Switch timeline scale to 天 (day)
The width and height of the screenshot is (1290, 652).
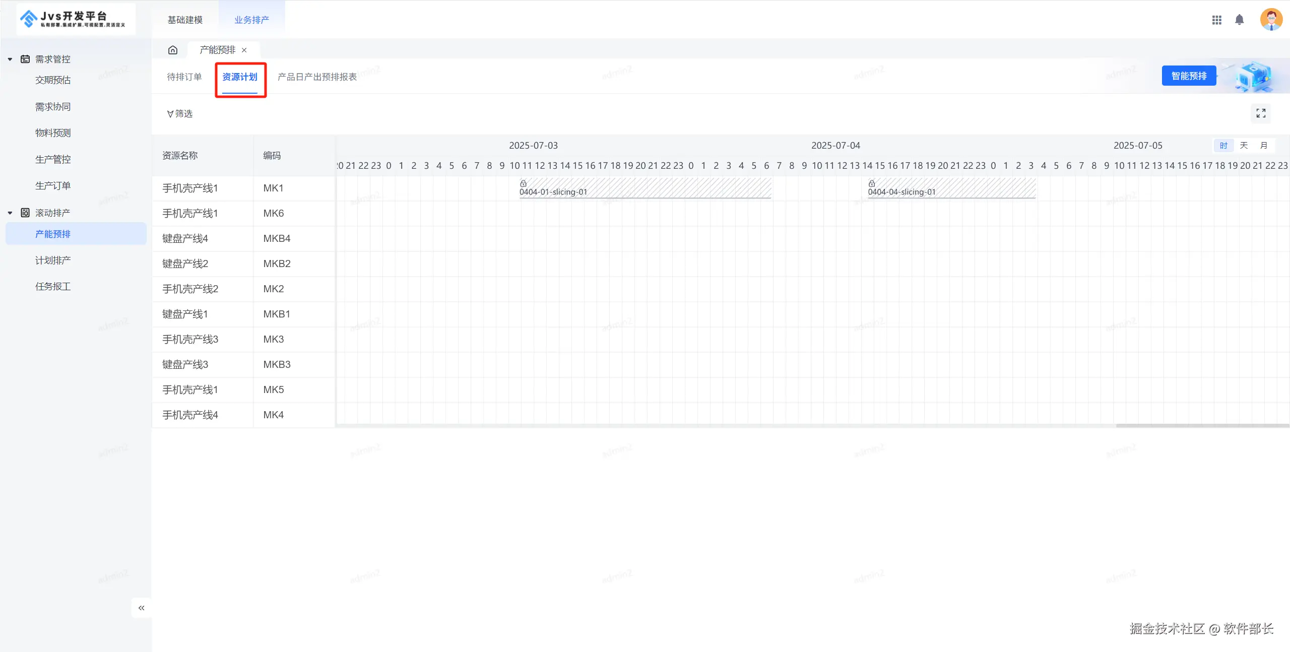click(x=1244, y=146)
